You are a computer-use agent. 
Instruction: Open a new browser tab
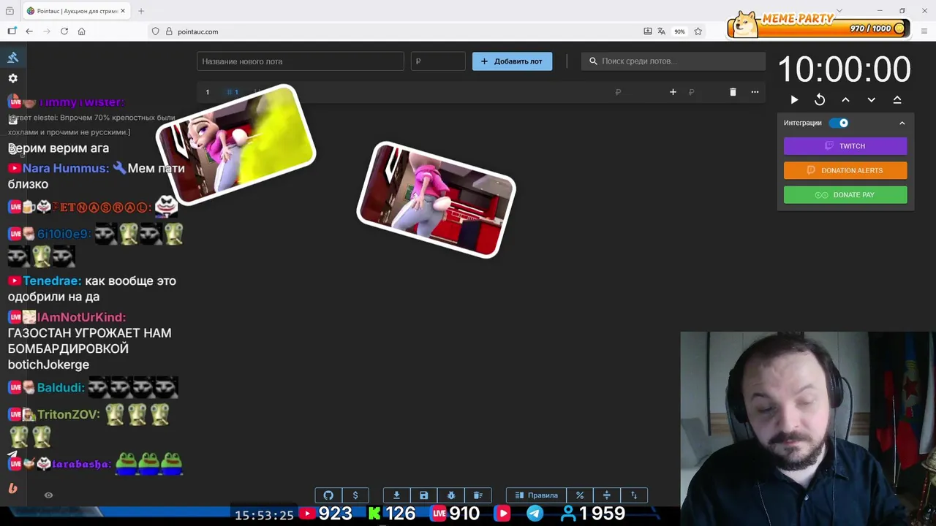141,11
